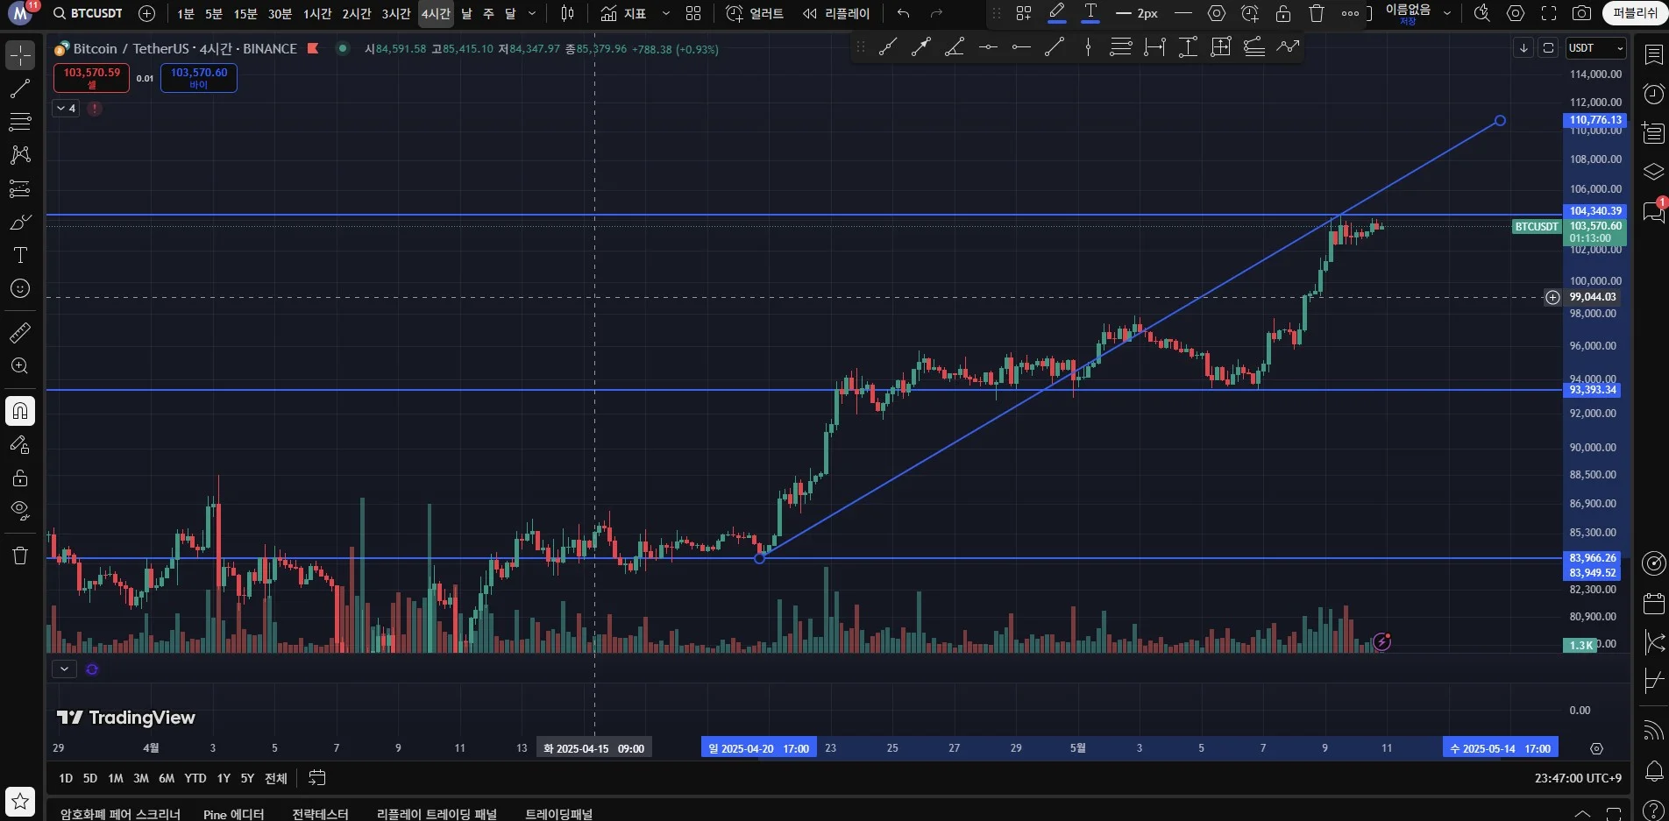
Task: Select the brush drawing tool
Action: [20, 222]
